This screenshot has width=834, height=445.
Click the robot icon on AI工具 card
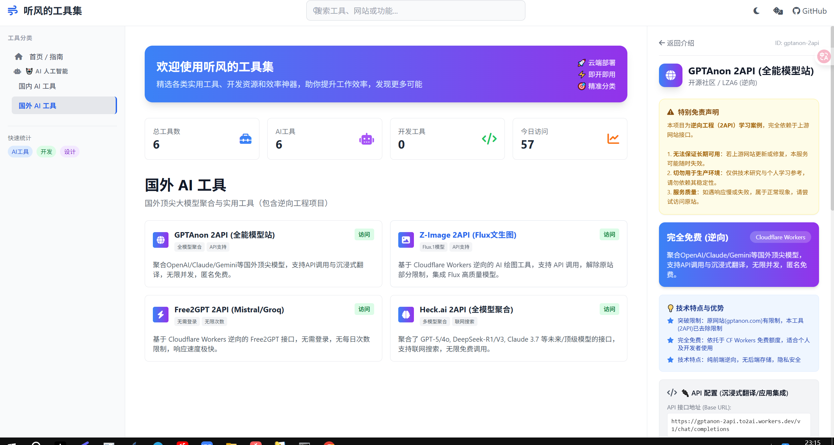(x=366, y=139)
